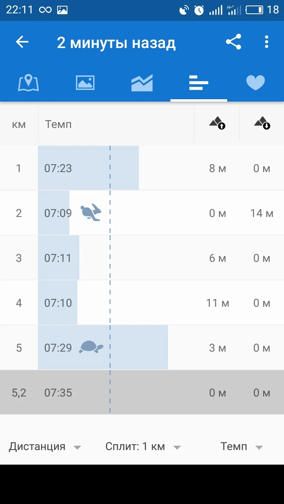Viewport: 284px width, 504px height.
Task: Open the three-dot overflow menu
Action: (267, 42)
